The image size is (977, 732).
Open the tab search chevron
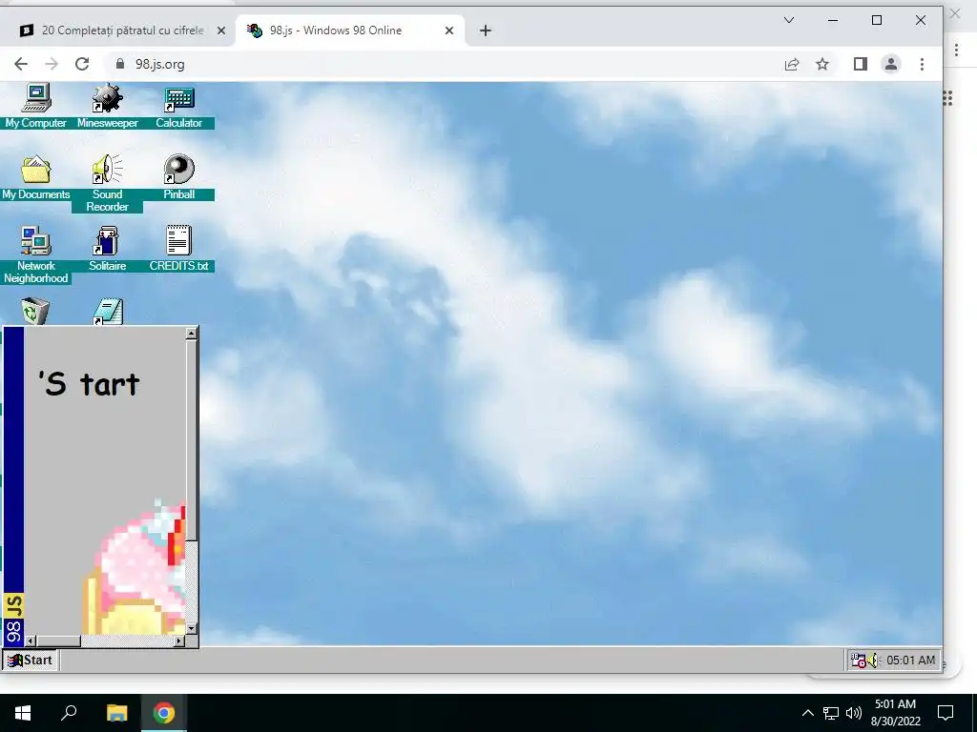click(x=789, y=21)
